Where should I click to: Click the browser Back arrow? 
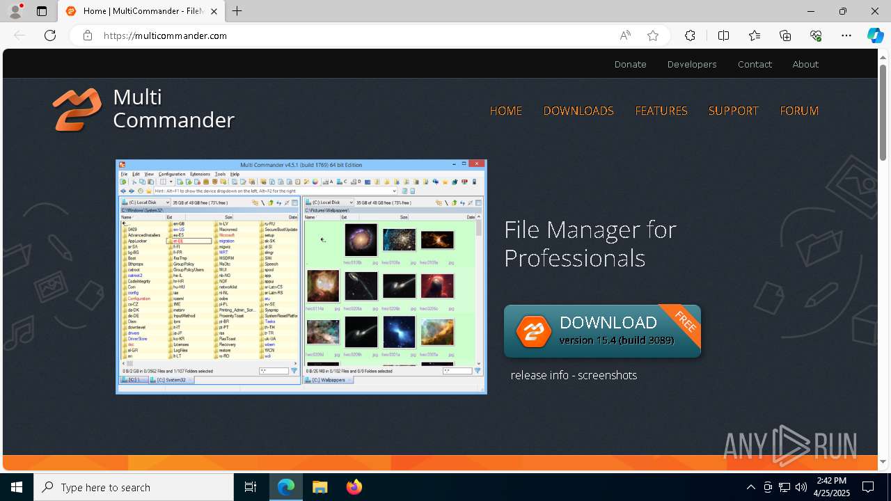tap(19, 35)
